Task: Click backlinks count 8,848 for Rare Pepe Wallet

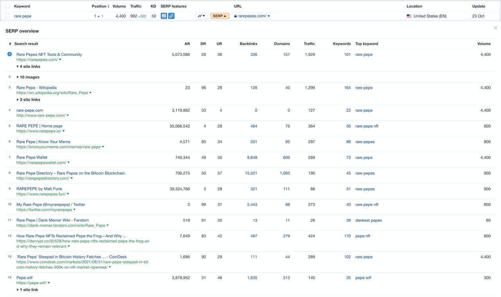Action: pos(252,157)
